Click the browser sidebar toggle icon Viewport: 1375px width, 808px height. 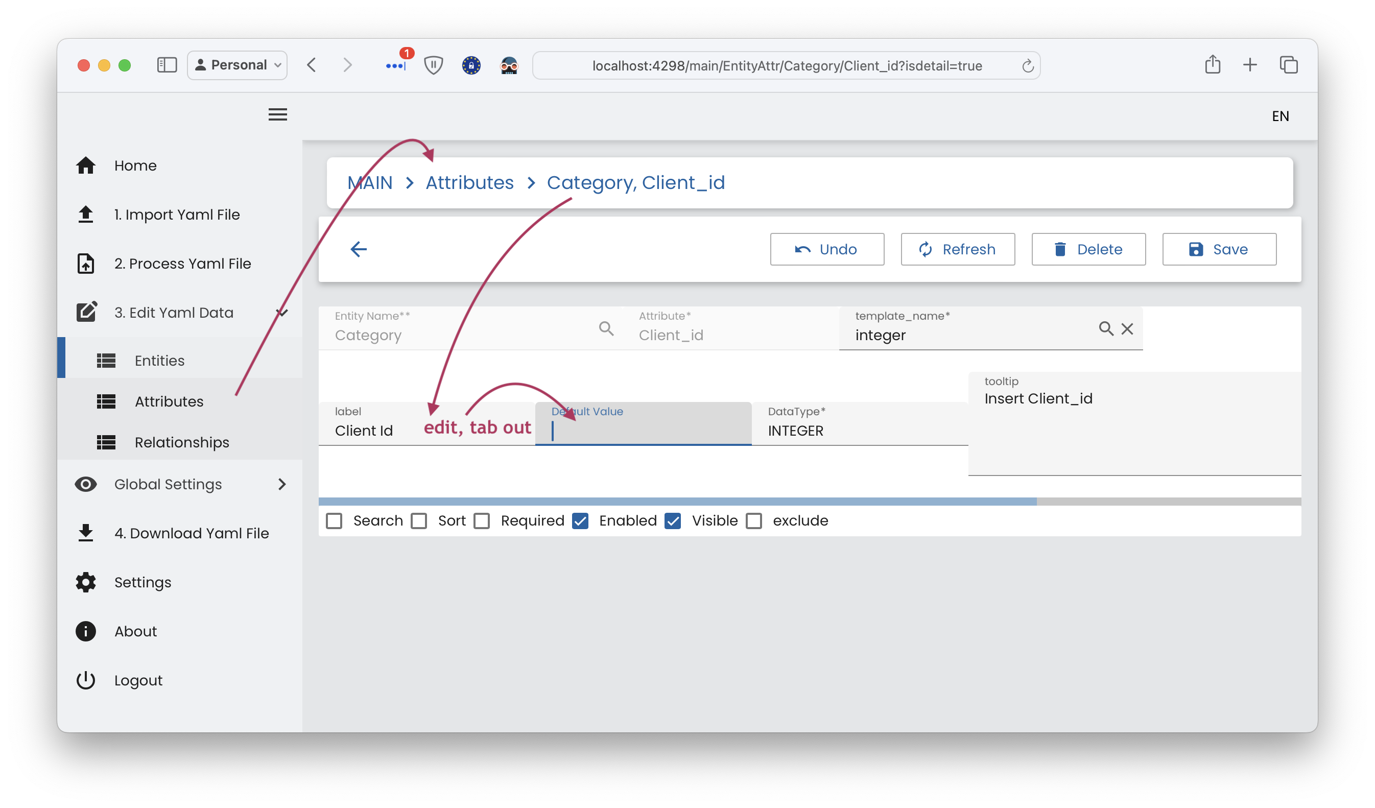coord(167,65)
